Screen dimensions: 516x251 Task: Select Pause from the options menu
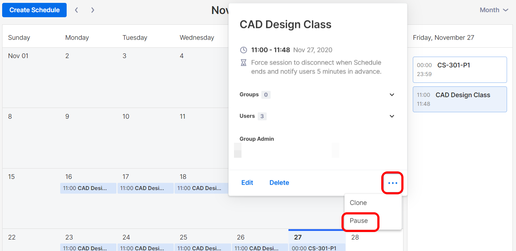pyautogui.click(x=359, y=221)
